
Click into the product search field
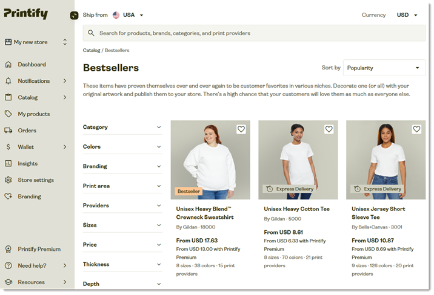(x=254, y=33)
